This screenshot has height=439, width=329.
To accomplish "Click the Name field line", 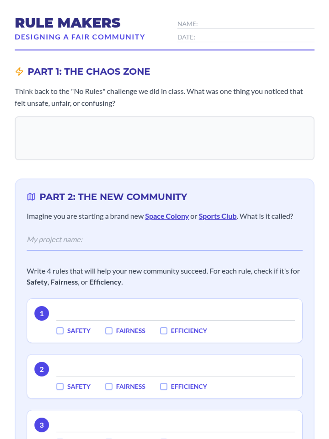I will click(x=256, y=24).
